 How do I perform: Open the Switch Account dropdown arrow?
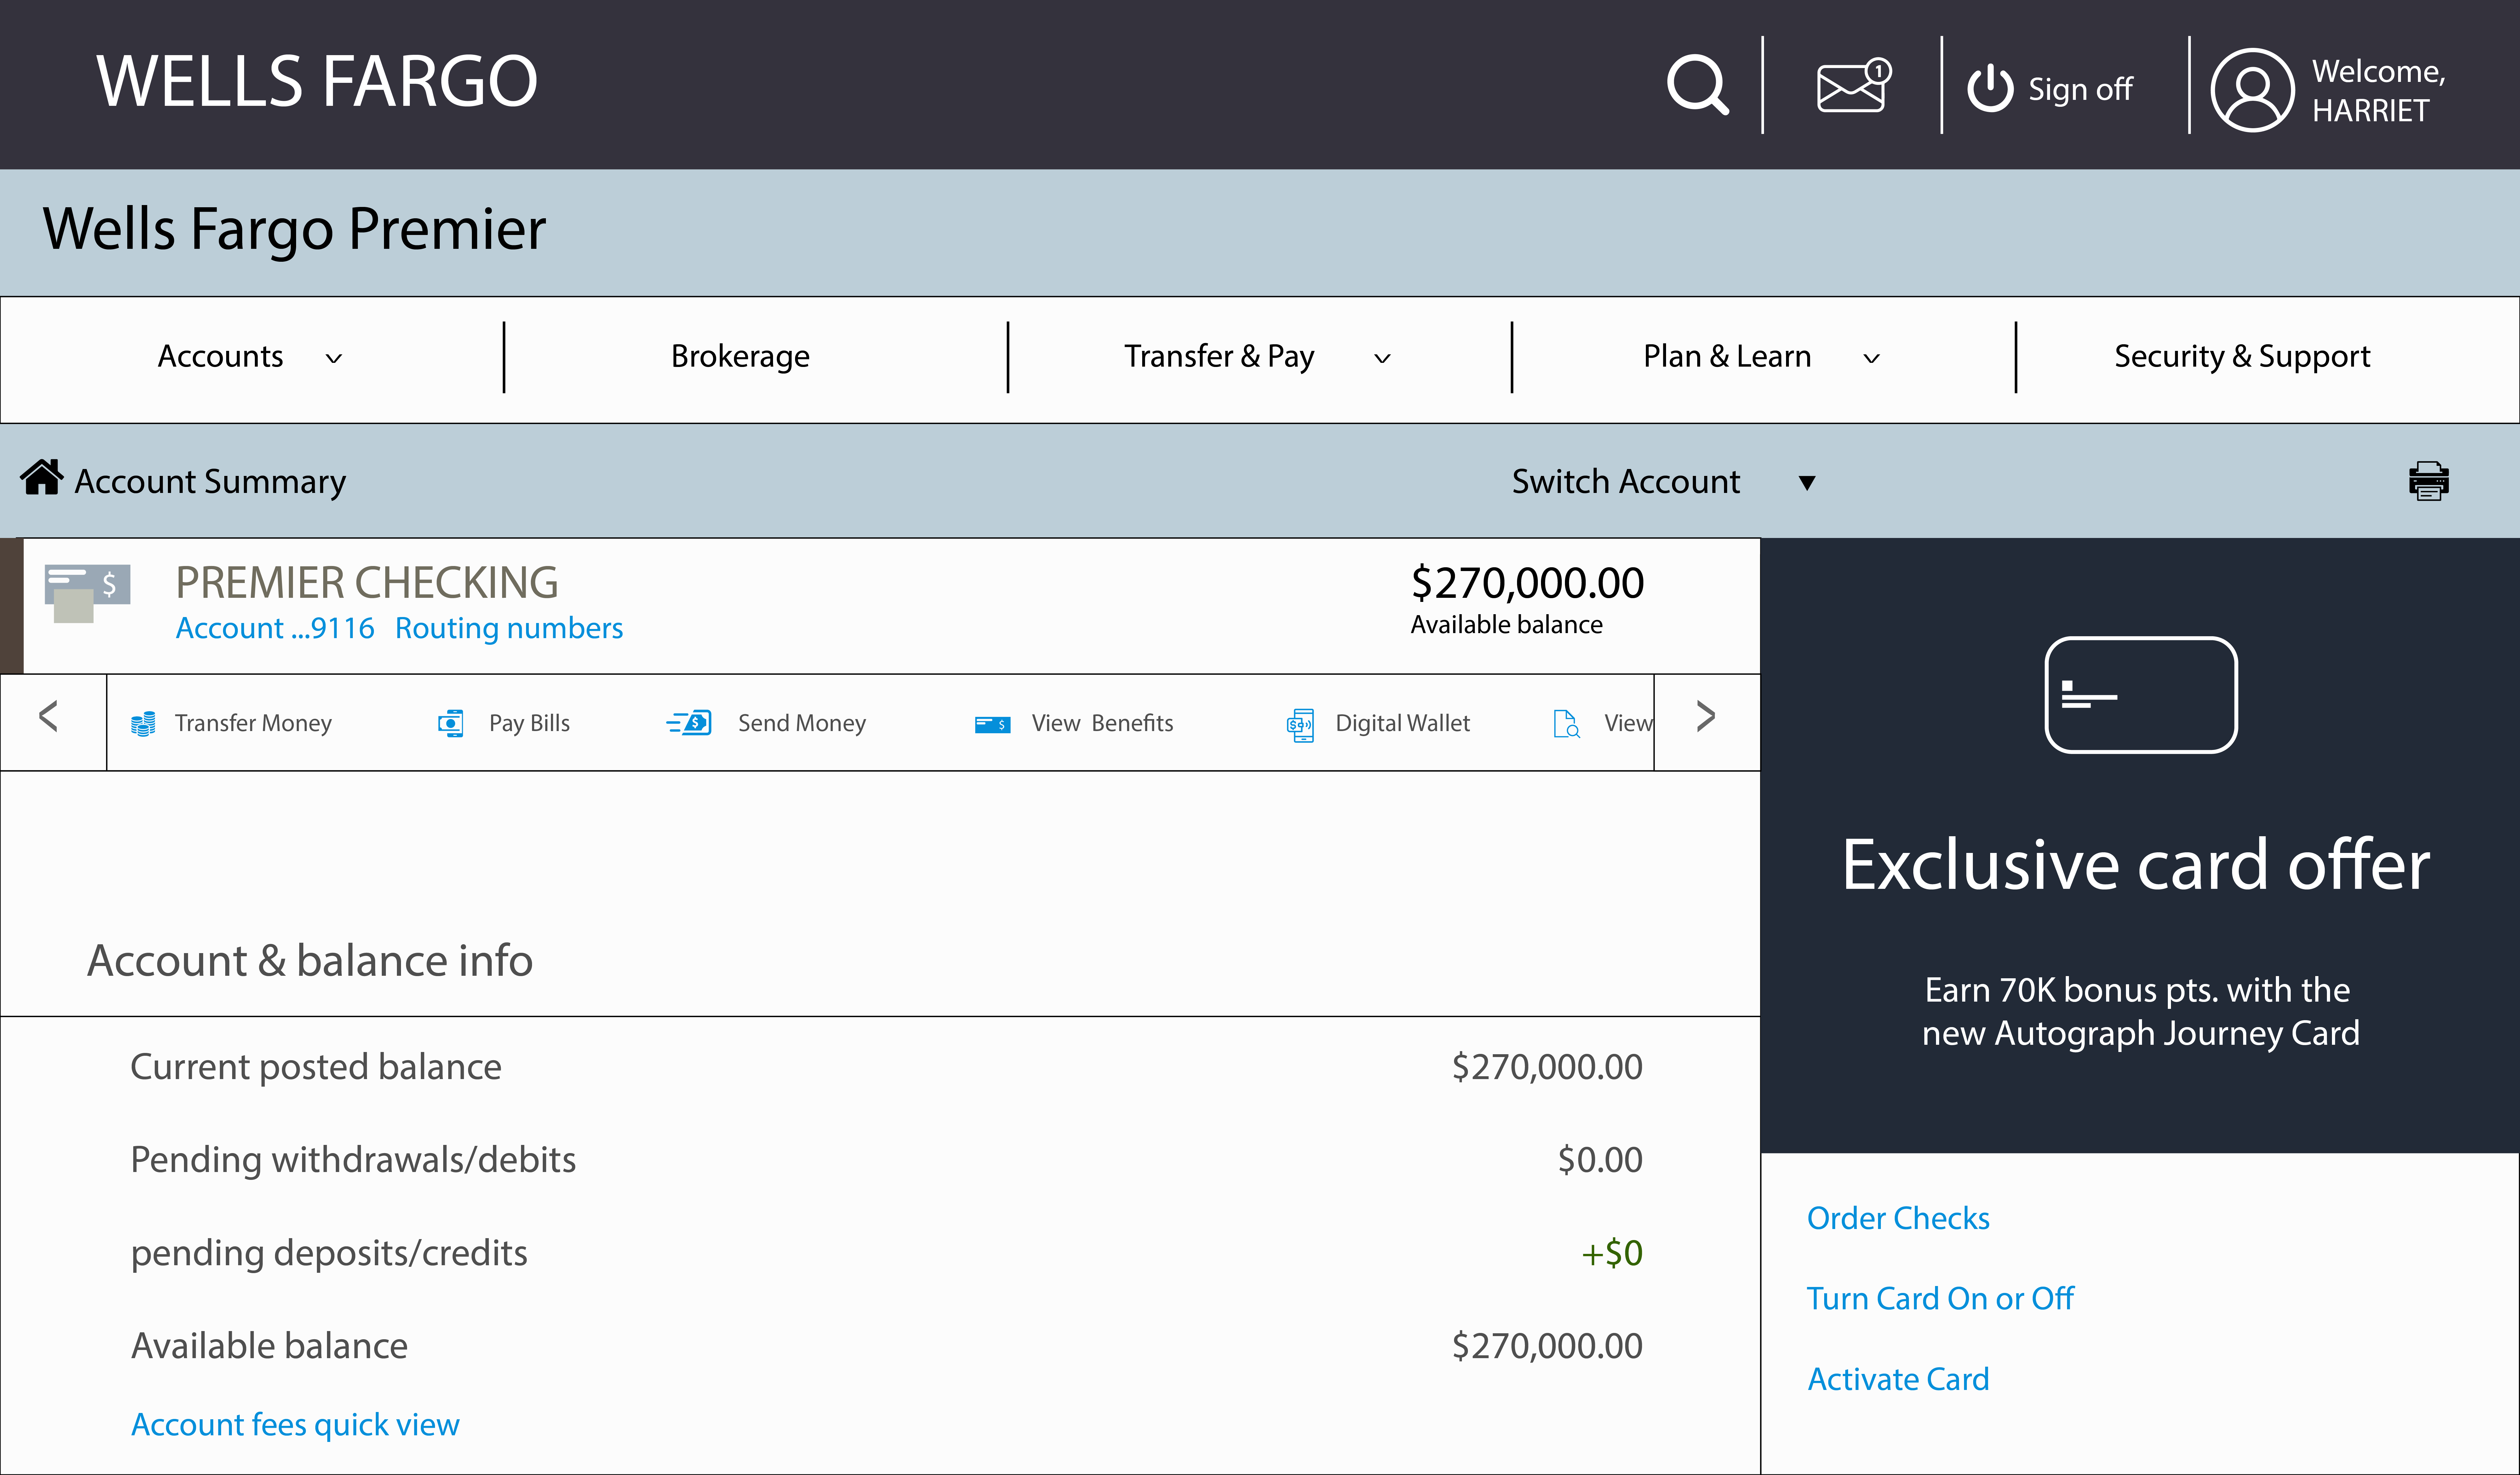tap(1807, 483)
